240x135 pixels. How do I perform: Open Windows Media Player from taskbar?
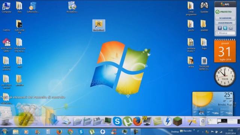(x=26, y=132)
